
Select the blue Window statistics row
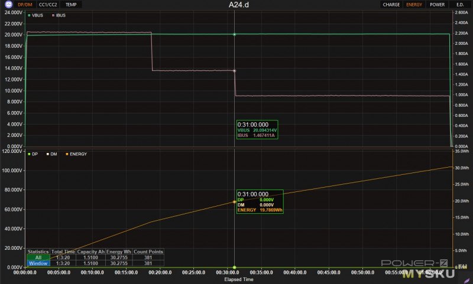tap(38, 263)
